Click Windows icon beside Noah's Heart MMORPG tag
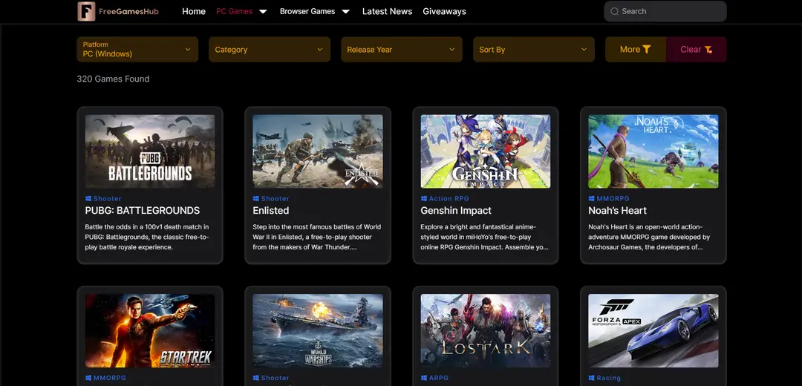Image resolution: width=802 pixels, height=386 pixels. pos(591,198)
